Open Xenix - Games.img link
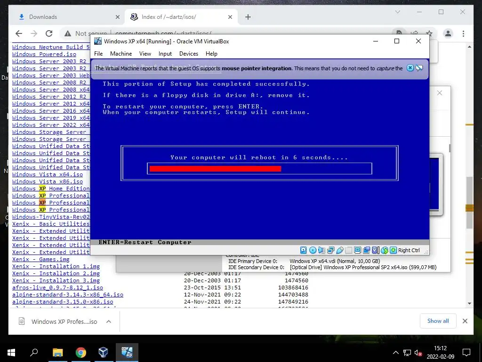This screenshot has width=482, height=362. (x=41, y=259)
